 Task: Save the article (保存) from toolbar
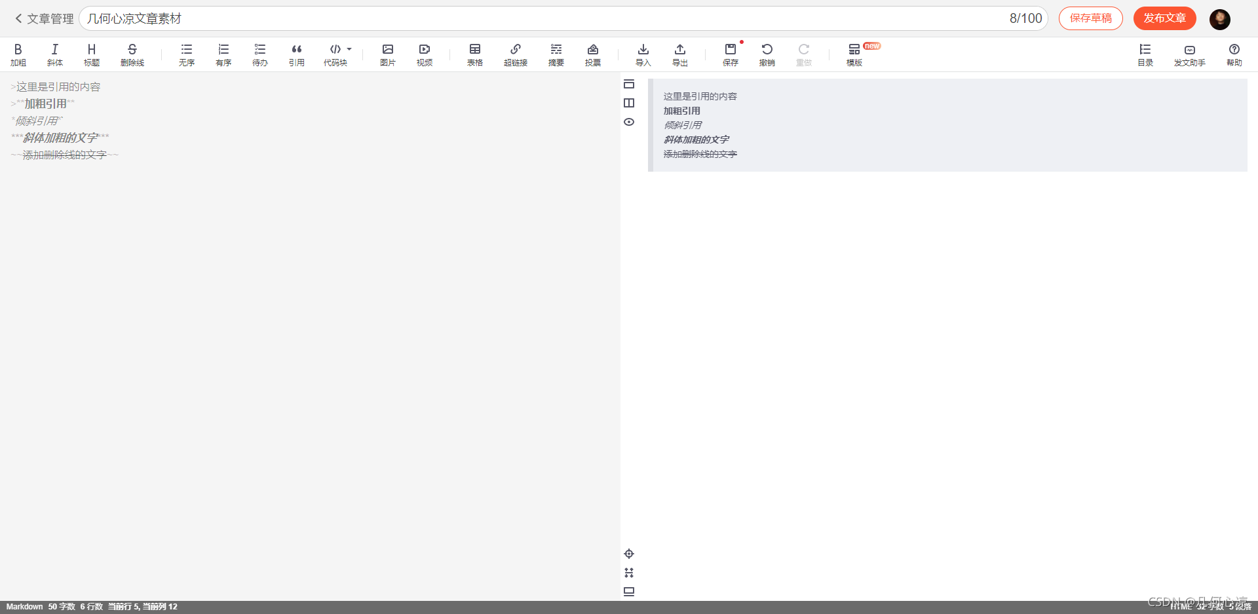[731, 54]
